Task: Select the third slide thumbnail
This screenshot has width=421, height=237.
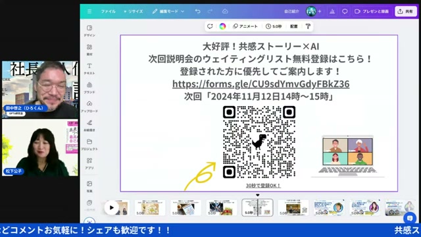Action: point(186,207)
